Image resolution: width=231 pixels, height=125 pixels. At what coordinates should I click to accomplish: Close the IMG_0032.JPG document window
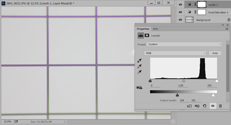tap(168, 3)
